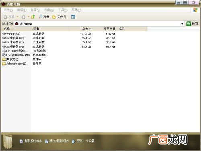201x151 pixels.
Task: Select the 本地磁盘 (E:) drive icon
Action: click(x=4, y=42)
